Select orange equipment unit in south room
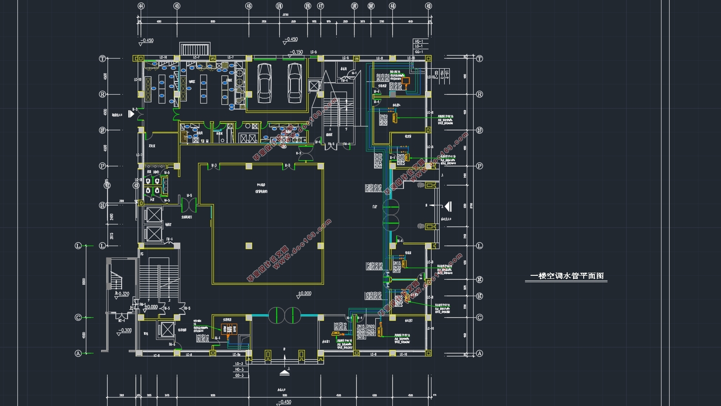This screenshot has height=406, width=721. [229, 329]
